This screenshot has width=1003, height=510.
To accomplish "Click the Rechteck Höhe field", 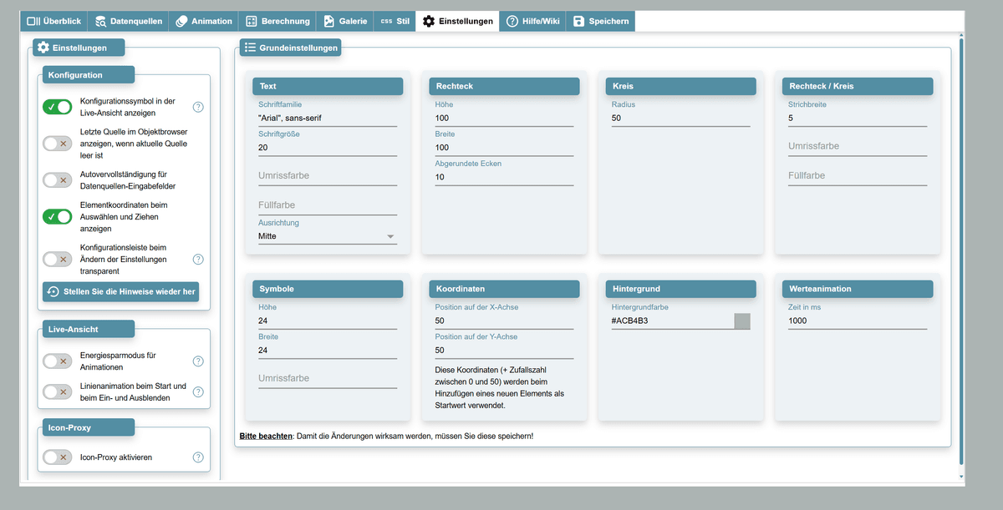I will tap(504, 119).
